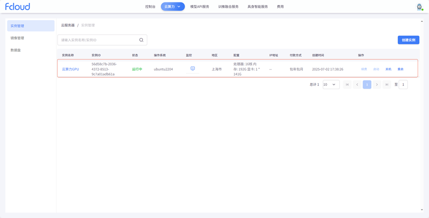Click the 创建实例 button
429x218 pixels.
408,40
